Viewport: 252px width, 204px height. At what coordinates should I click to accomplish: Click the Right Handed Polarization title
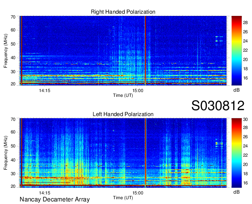pos(123,12)
